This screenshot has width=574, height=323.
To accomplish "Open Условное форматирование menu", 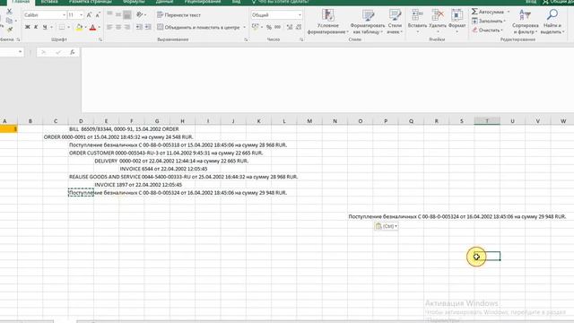I will (x=327, y=22).
